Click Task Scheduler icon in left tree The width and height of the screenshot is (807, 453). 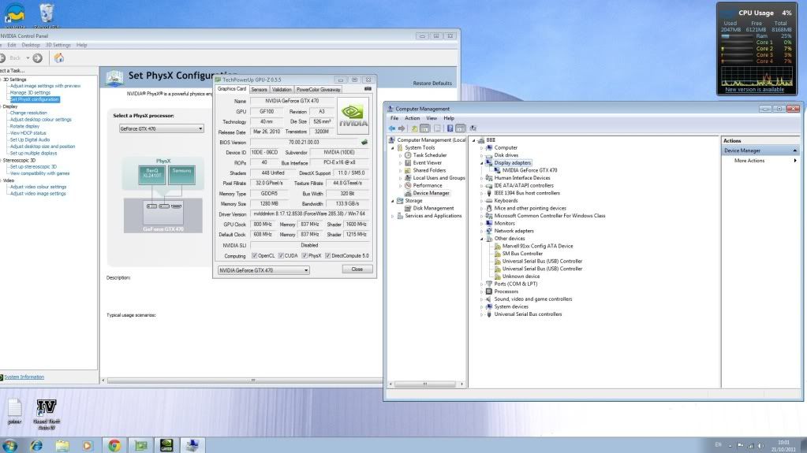tap(408, 154)
